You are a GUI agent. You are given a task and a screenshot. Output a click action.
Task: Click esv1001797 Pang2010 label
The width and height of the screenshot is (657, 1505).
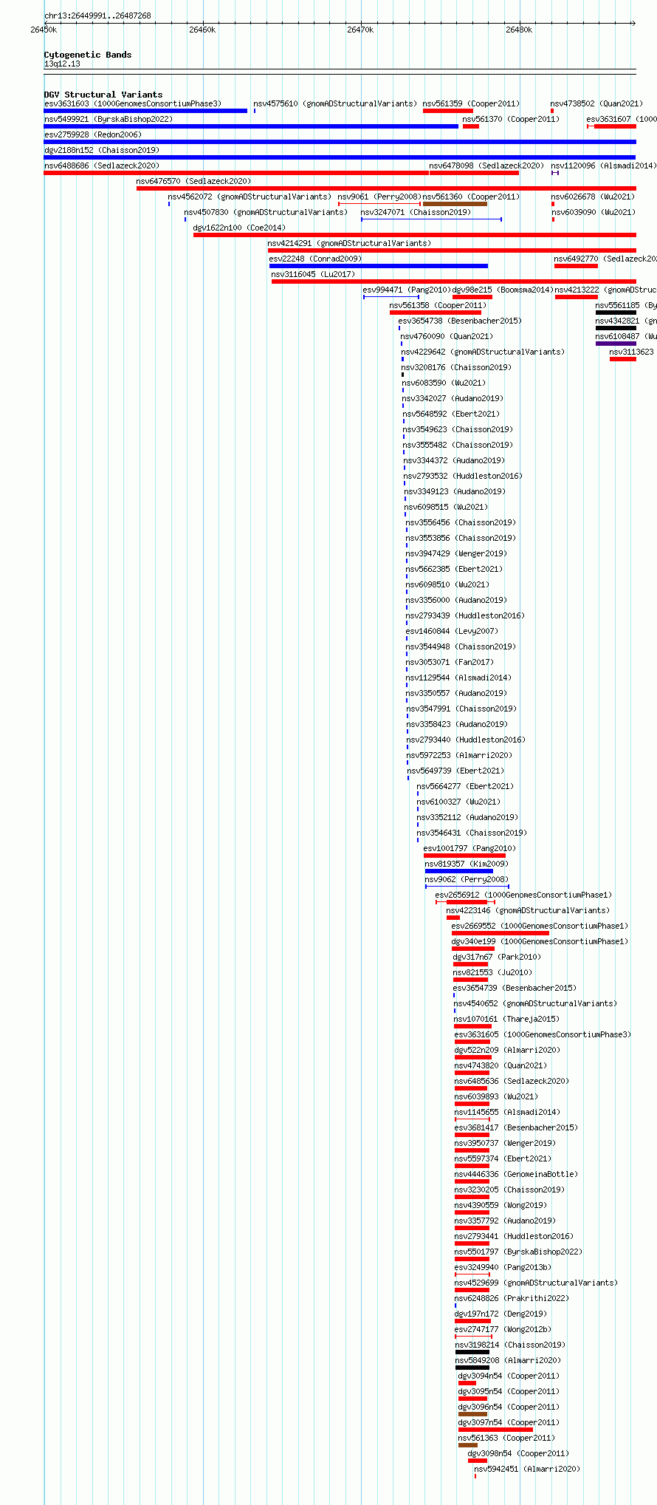pos(469,848)
